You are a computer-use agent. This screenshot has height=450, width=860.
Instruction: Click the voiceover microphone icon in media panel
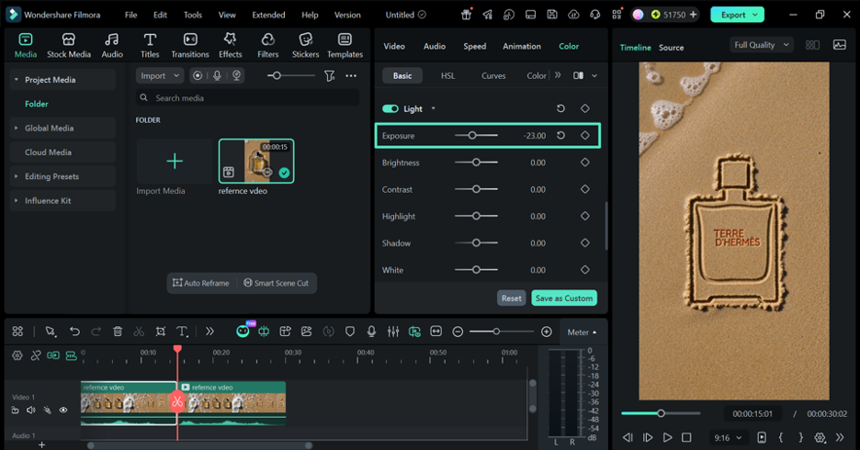217,75
